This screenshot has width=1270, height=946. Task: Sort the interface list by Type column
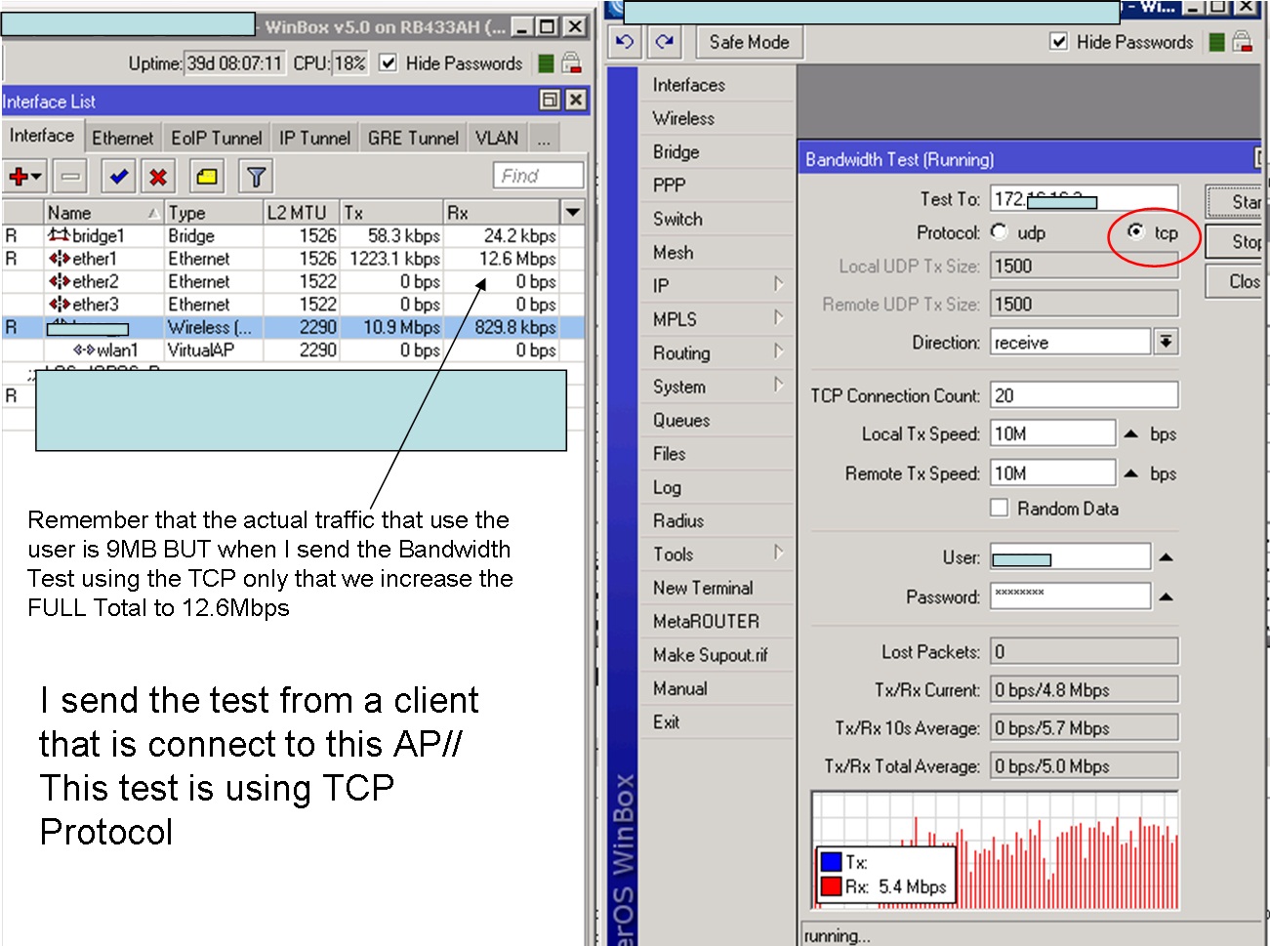click(214, 212)
